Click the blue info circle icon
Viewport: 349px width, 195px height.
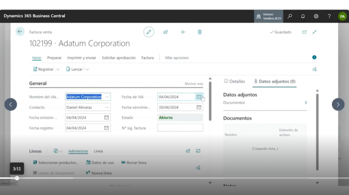click(314, 57)
